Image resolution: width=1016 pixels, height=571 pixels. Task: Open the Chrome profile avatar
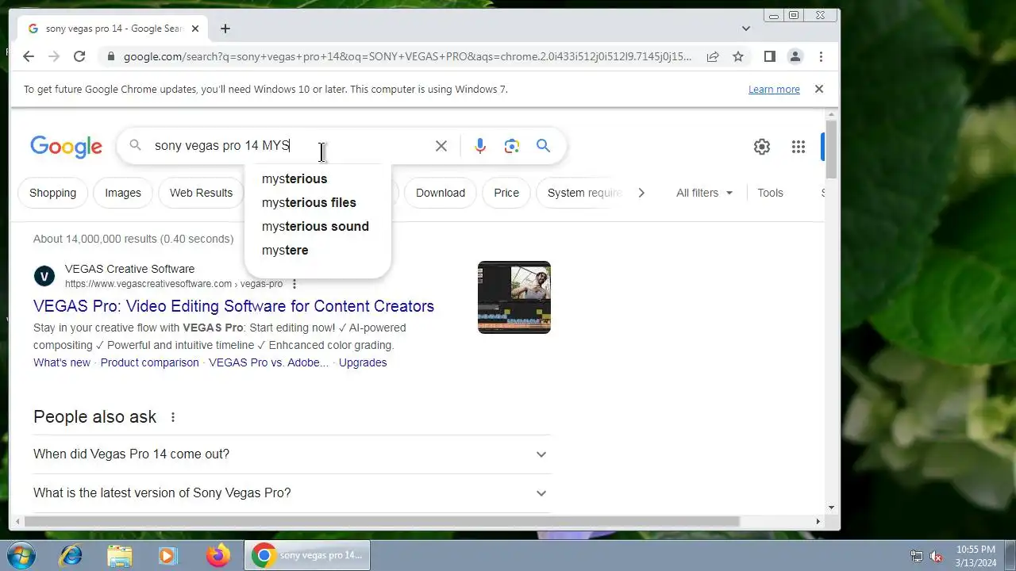(x=795, y=56)
